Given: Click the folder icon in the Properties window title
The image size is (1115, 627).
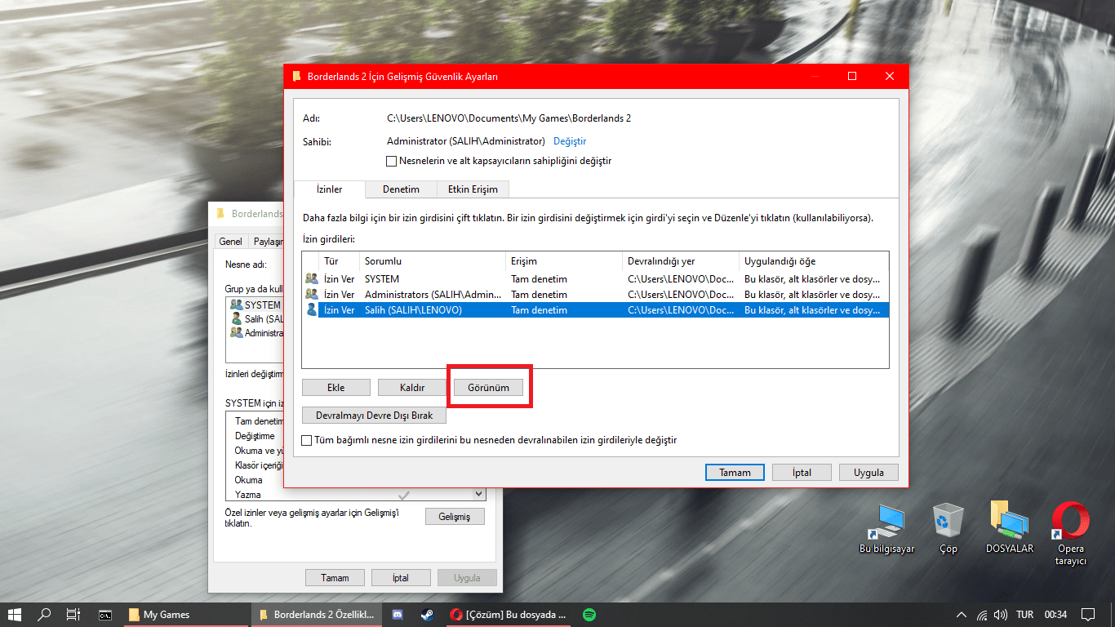Looking at the screenshot, I should pyautogui.click(x=220, y=214).
